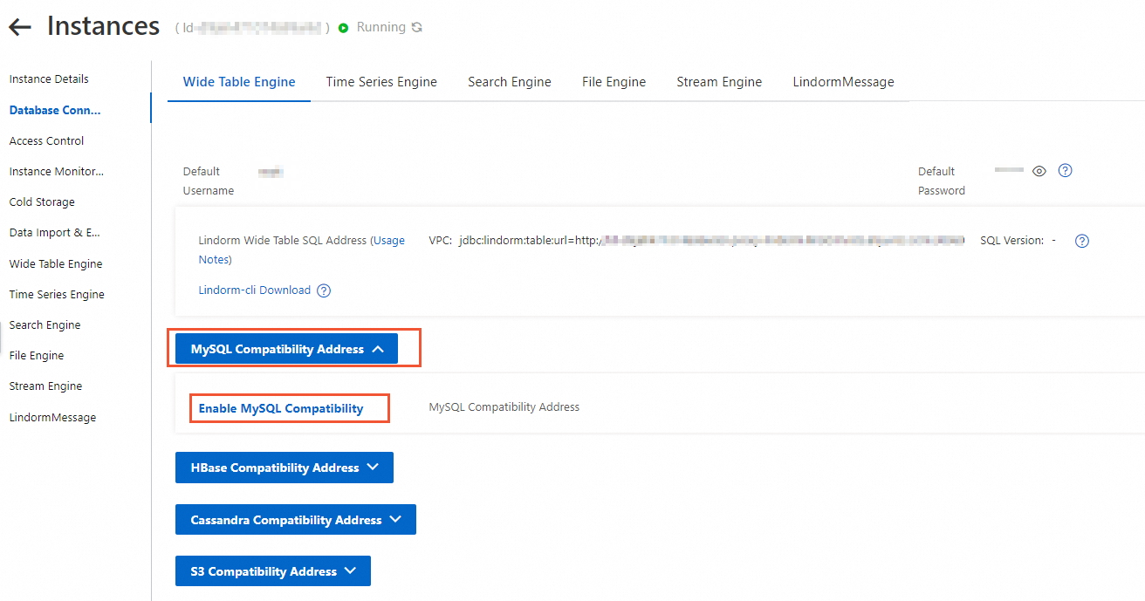
Task: Open File Engine in the sidebar
Action: tap(37, 355)
